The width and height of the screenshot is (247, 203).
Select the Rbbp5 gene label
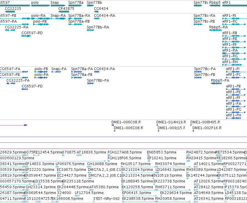pyautogui.click(x=215, y=3)
